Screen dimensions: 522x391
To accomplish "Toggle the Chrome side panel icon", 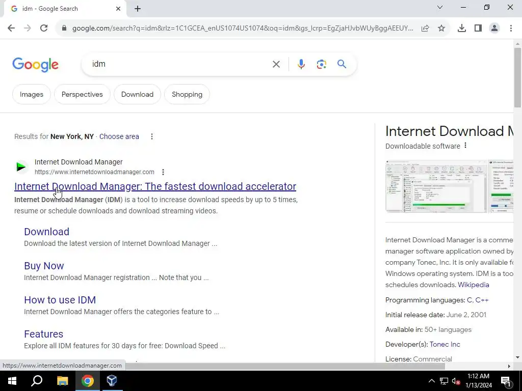I will [x=478, y=29].
